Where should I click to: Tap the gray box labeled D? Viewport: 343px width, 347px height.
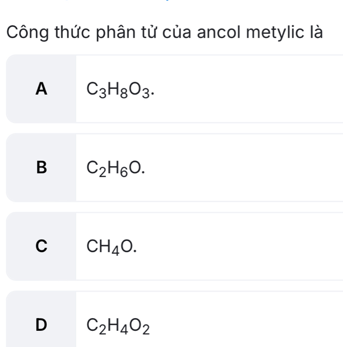click(x=41, y=334)
